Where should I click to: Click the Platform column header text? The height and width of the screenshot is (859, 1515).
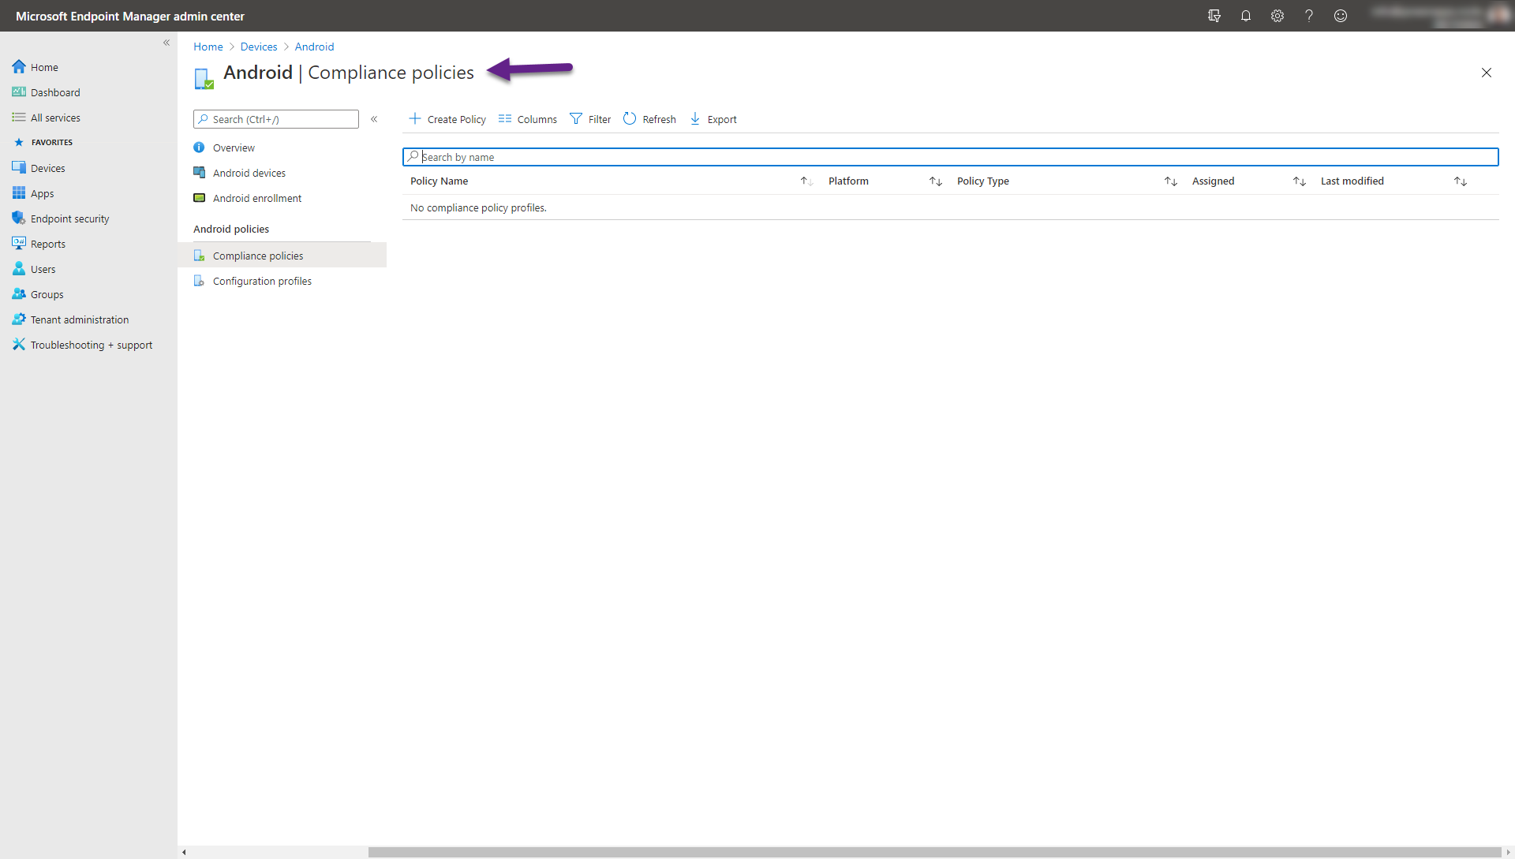[x=848, y=181]
